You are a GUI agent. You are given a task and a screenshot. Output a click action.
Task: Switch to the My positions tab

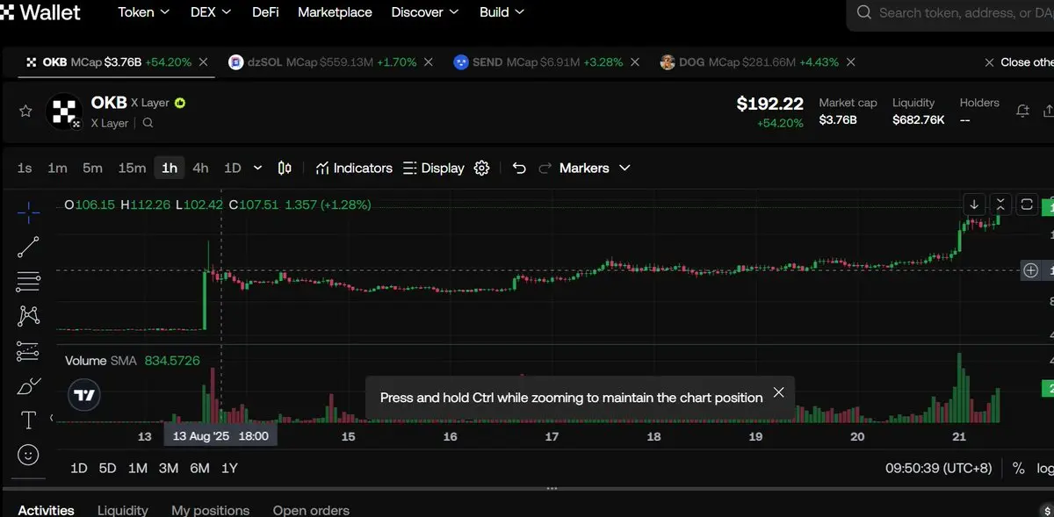[210, 509]
